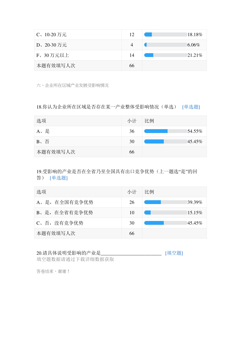This screenshot has width=241, height=342.
Task: Click the "填空题数据请通过下载详细数据获取" note
Action: click(x=75, y=259)
